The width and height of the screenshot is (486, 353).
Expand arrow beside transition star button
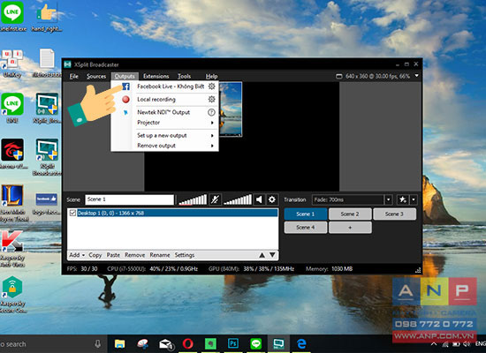click(414, 199)
